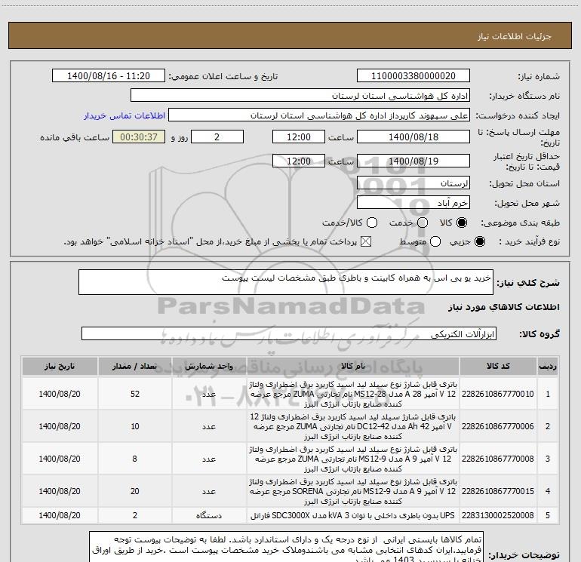Click the goods group field ابزارآلات الکتریکی
The image size is (581, 562).
click(x=289, y=333)
